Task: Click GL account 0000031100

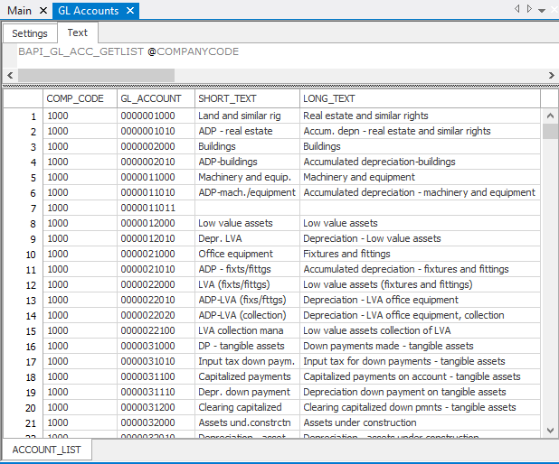Action: click(156, 376)
